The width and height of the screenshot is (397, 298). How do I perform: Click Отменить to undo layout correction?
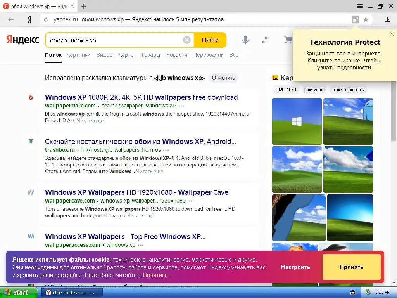(223, 78)
